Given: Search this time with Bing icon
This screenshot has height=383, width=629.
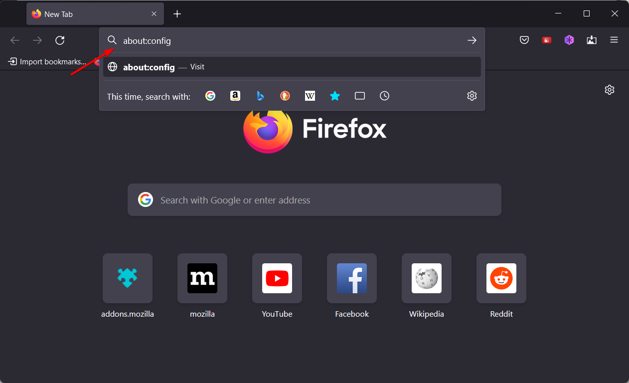Looking at the screenshot, I should 260,96.
